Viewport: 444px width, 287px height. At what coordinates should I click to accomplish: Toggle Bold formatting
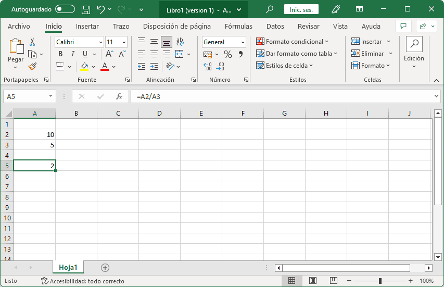click(x=60, y=54)
